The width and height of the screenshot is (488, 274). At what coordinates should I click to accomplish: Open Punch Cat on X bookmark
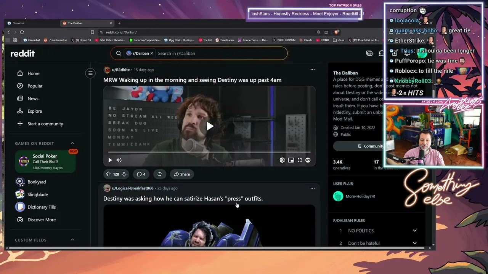coord(363,40)
